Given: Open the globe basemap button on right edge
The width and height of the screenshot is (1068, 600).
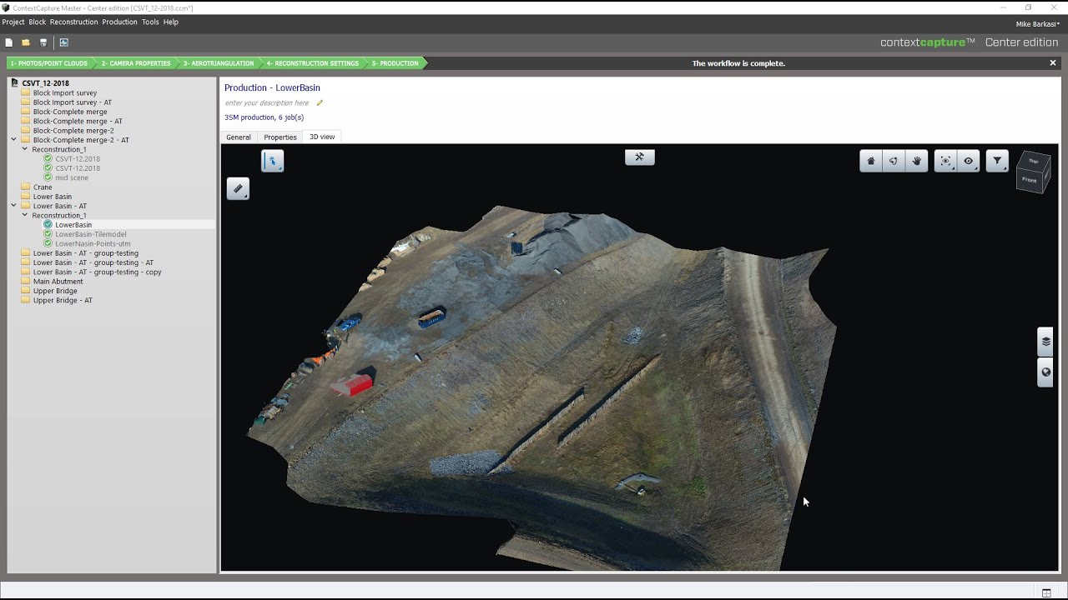Looking at the screenshot, I should [1045, 372].
